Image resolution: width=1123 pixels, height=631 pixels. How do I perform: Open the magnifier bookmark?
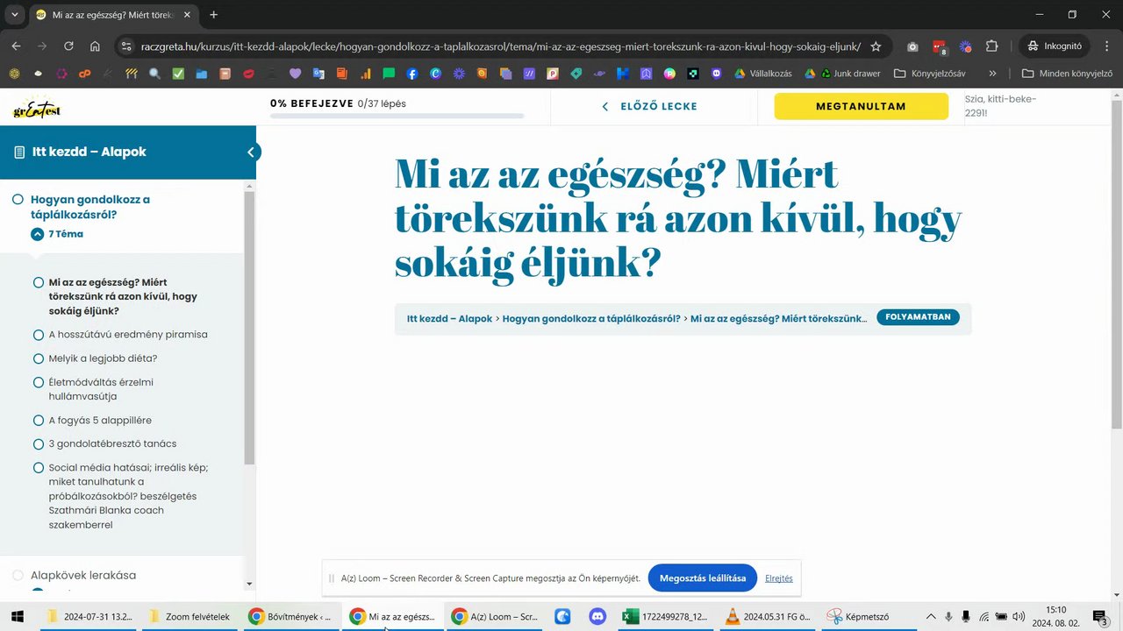[x=154, y=74]
